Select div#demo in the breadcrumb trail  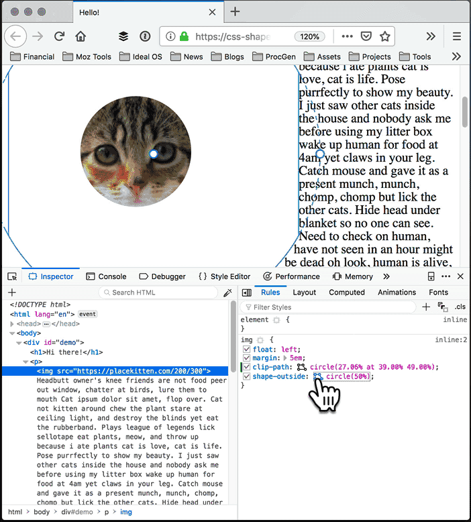77,512
